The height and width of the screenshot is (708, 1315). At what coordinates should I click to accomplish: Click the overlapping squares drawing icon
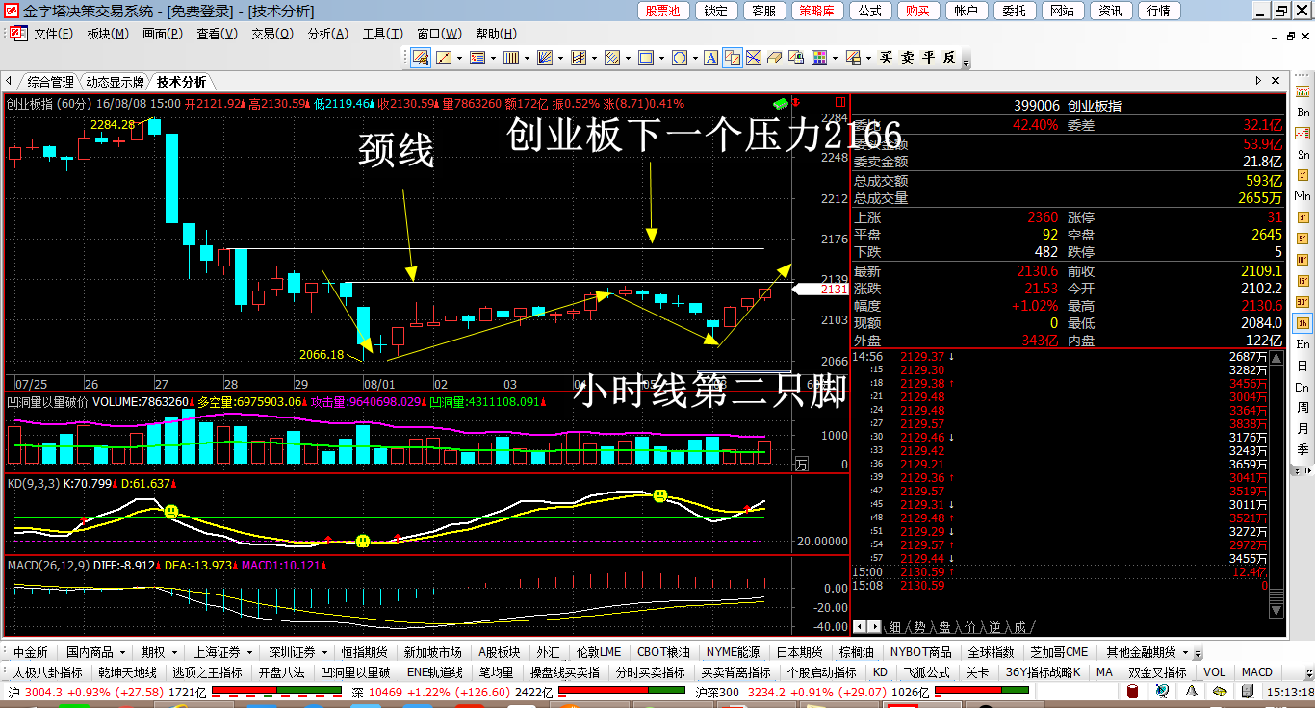pos(731,58)
